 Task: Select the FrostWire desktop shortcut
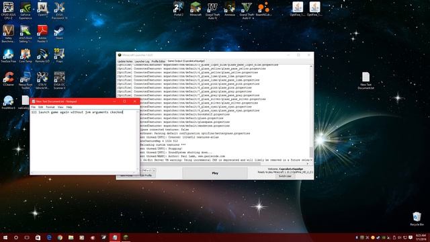click(x=8, y=102)
